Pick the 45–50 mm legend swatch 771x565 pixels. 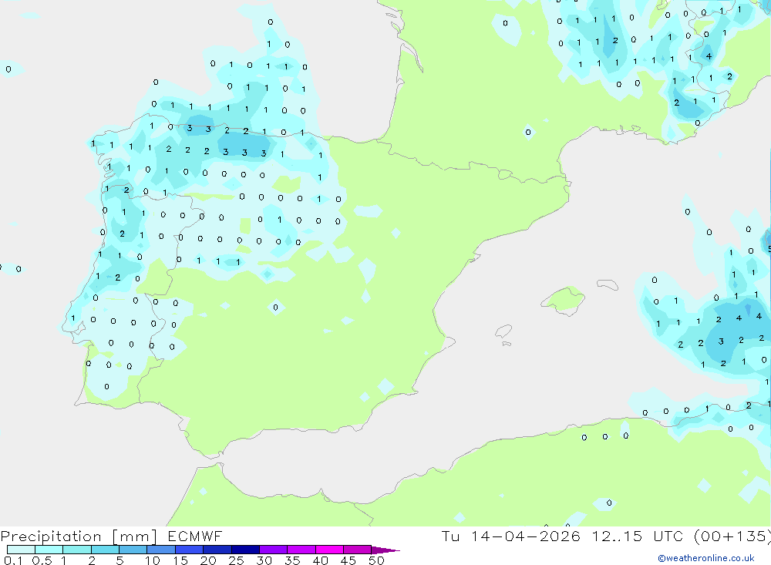(358, 550)
